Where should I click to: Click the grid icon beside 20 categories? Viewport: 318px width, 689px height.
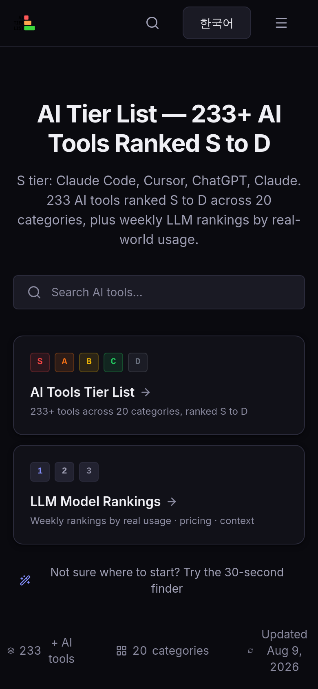[121, 651]
